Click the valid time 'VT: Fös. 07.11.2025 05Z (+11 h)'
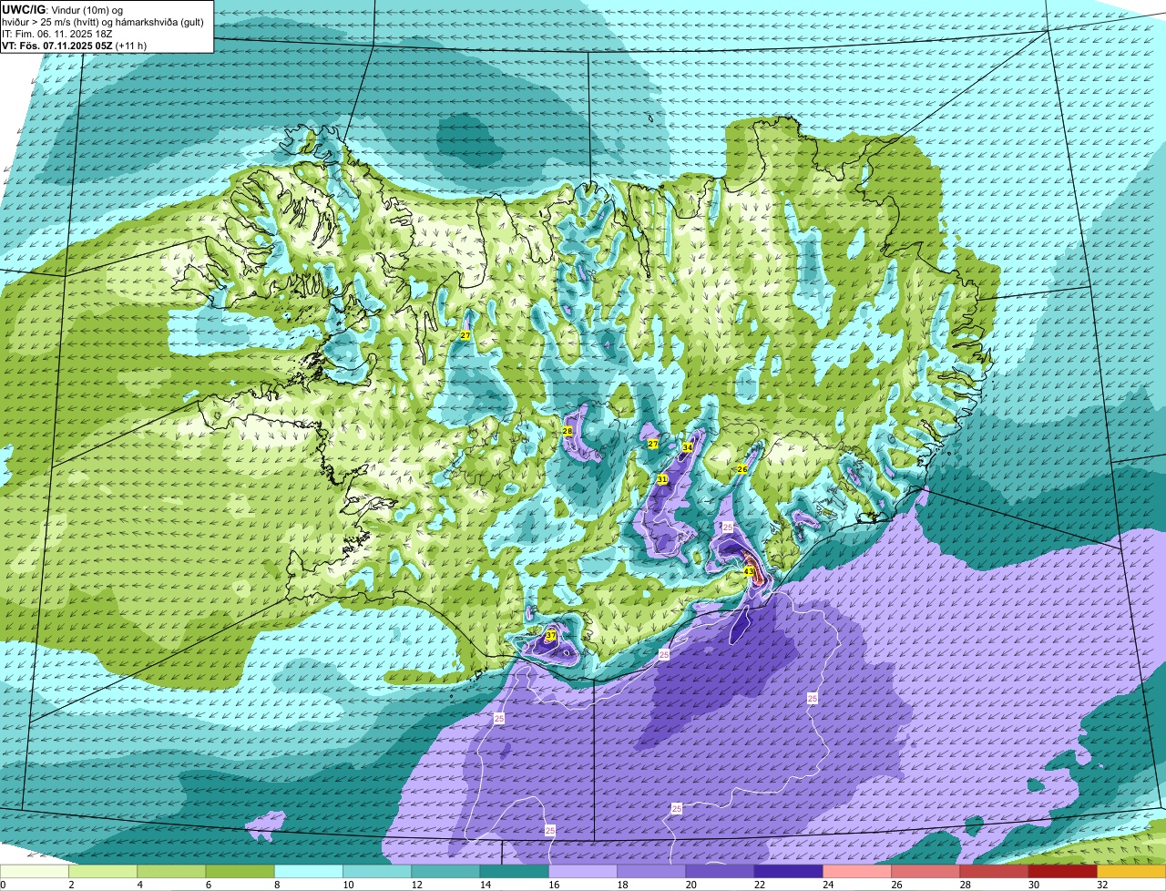 (x=75, y=45)
